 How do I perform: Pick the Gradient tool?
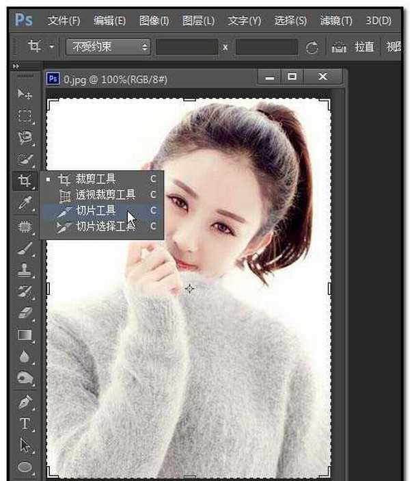tap(25, 335)
